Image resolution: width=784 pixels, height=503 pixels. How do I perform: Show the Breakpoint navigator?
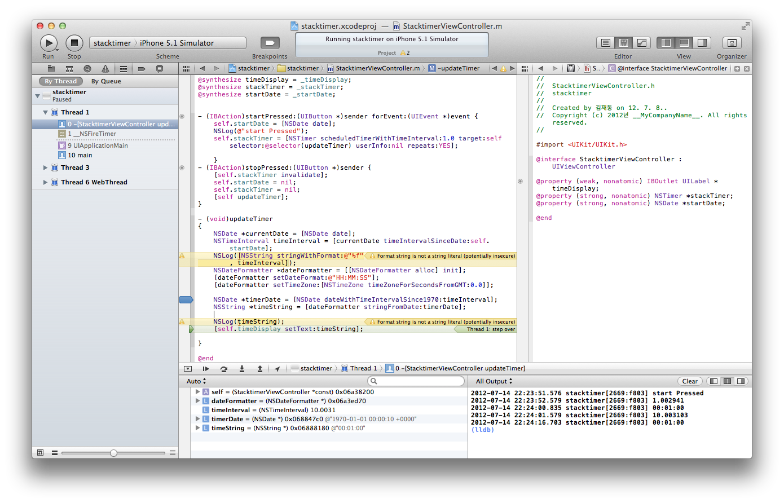click(x=142, y=69)
